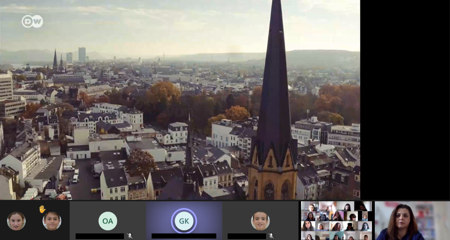
Task: Open the first child avatar in the leftmost tile
Action: click(x=16, y=221)
